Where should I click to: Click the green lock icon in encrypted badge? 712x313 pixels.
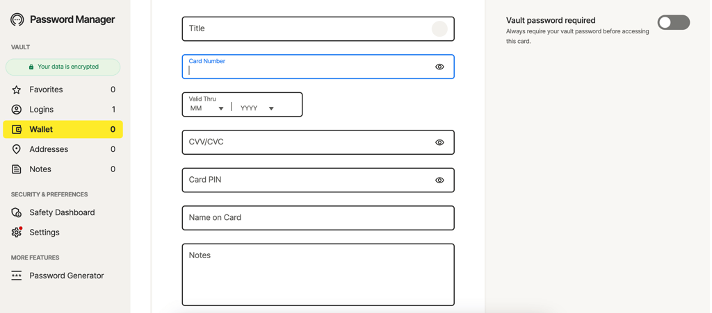[31, 67]
